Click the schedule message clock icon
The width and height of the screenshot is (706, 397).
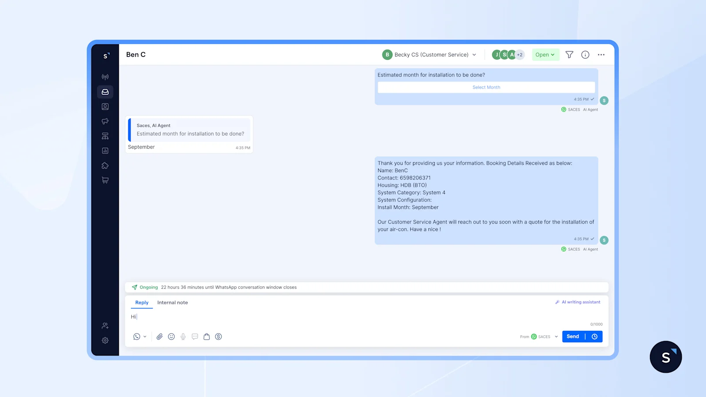[594, 337]
